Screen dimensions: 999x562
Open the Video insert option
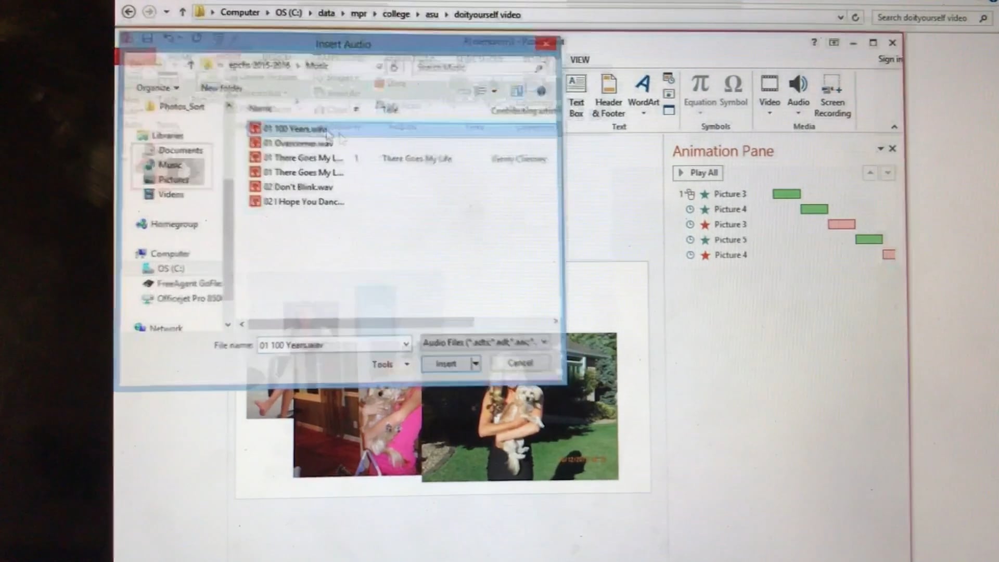pos(769,94)
